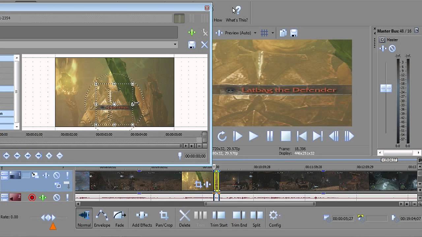
Task: Click the green plus plug-in chain icon
Action: [192, 32]
